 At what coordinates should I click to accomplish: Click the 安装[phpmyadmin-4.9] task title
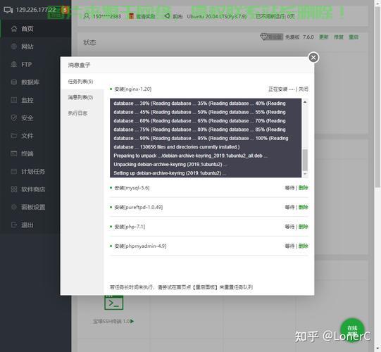coord(140,246)
